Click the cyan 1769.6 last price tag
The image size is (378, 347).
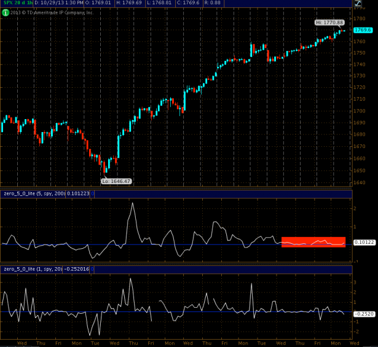click(363, 30)
